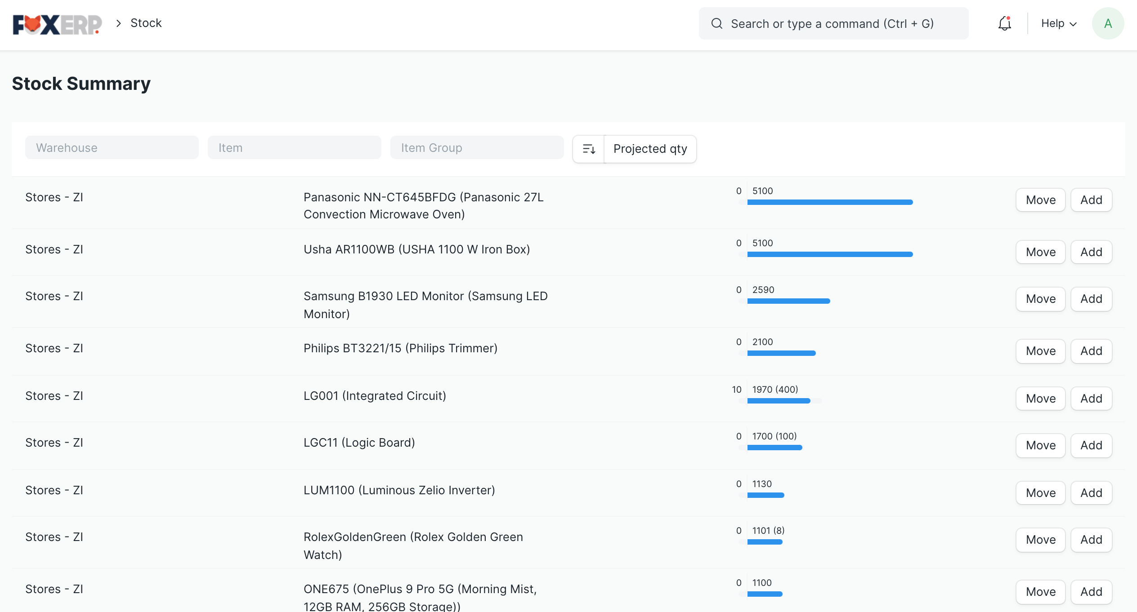Click Add for LGC11 Logic Board
The width and height of the screenshot is (1137, 612).
[1092, 445]
